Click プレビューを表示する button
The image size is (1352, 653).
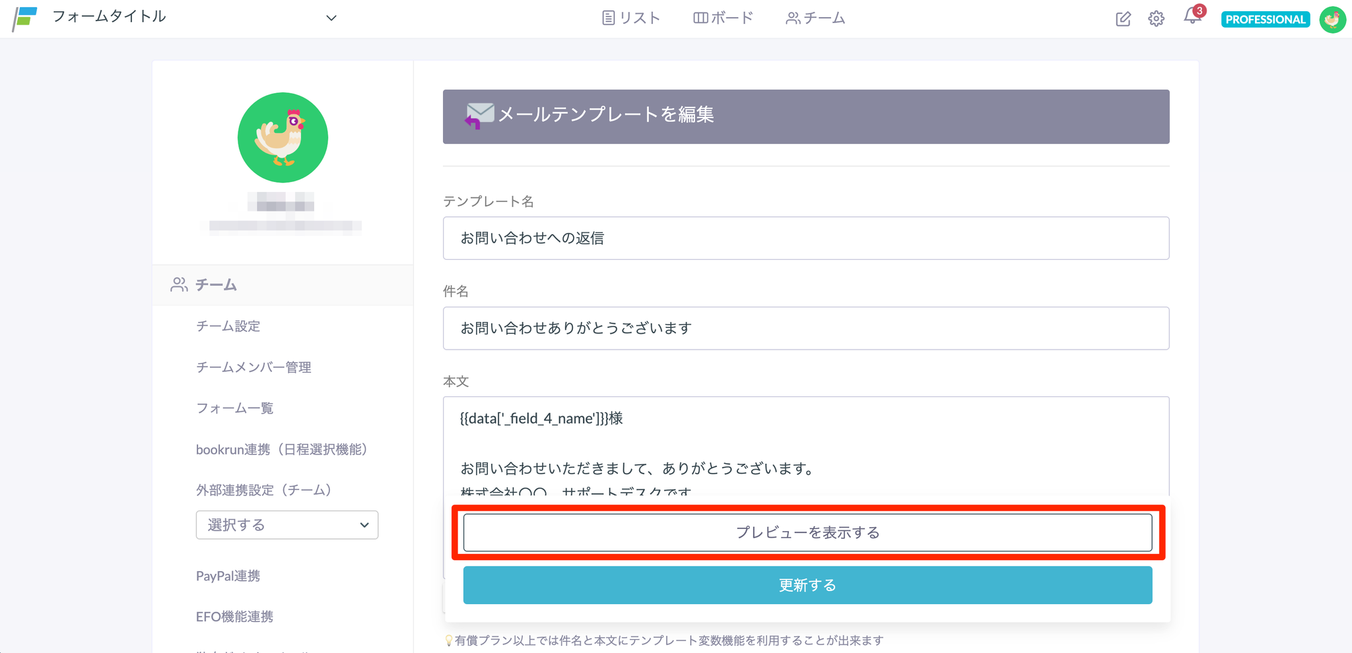pyautogui.click(x=807, y=532)
